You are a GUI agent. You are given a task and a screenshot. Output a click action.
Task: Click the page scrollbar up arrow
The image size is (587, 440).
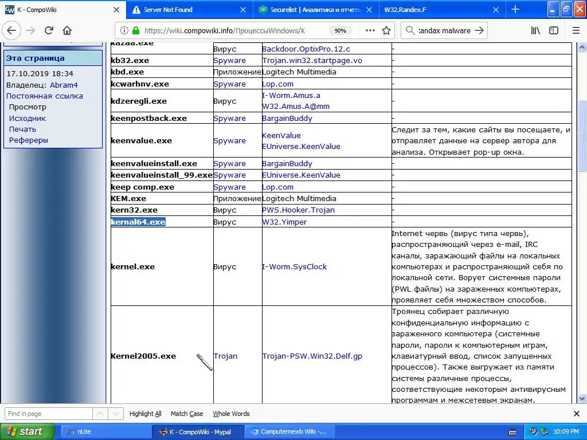coord(582,47)
